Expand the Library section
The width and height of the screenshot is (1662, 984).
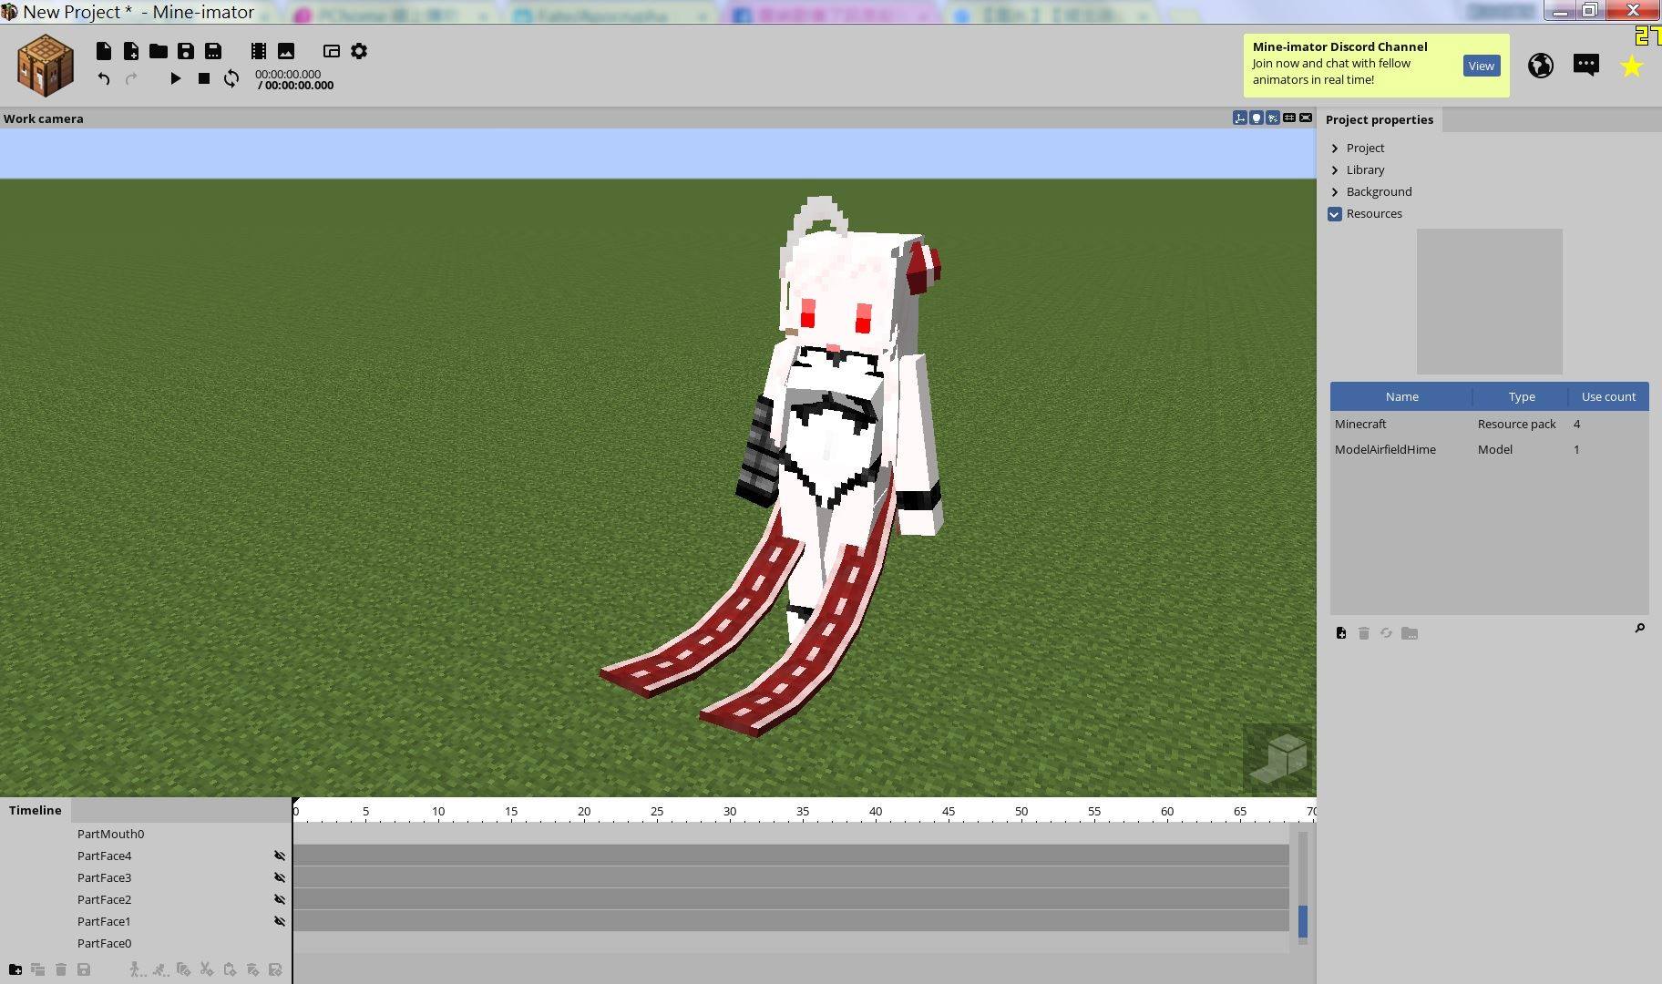pos(1335,169)
